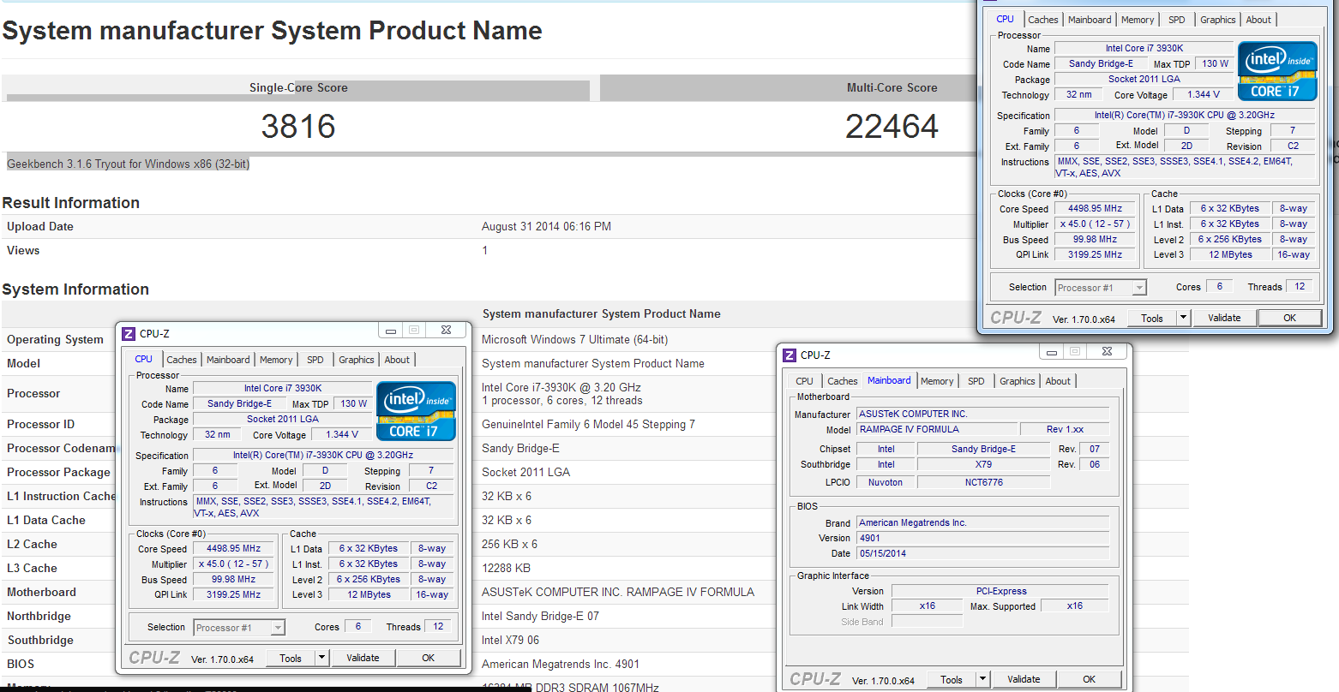Open Caches tab in the top-right CPU-Z window
The width and height of the screenshot is (1339, 692).
click(1043, 20)
